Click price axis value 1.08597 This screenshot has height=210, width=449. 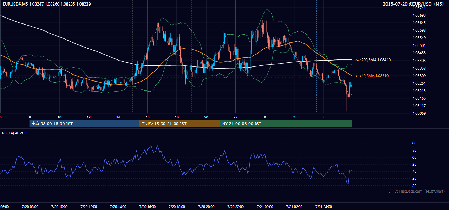click(419, 30)
